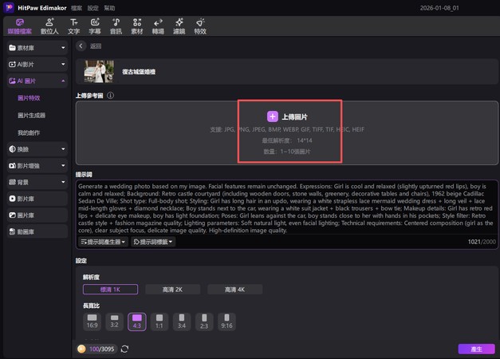Click the refresh credits icon
Screen dimensions: 500x359
(124, 349)
